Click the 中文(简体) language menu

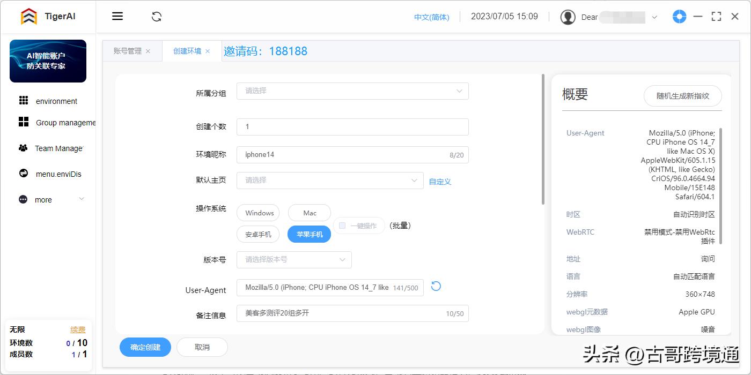pyautogui.click(x=432, y=17)
